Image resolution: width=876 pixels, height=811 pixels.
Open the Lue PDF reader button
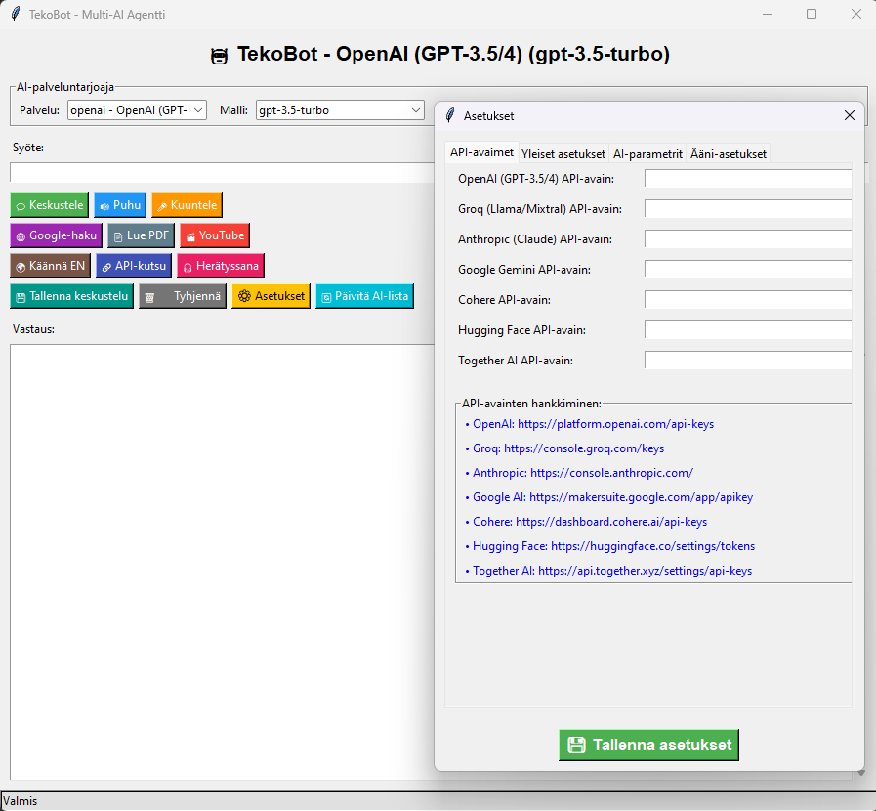[x=141, y=235]
